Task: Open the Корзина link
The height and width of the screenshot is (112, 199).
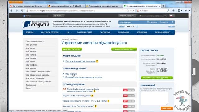Action: 171,26
